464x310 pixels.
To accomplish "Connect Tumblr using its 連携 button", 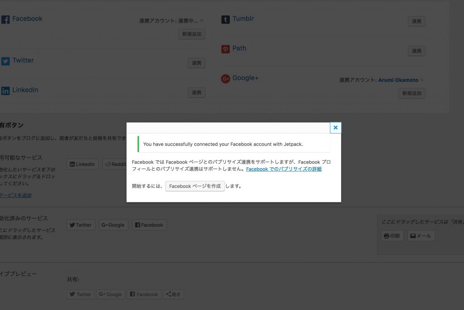I will [416, 21].
